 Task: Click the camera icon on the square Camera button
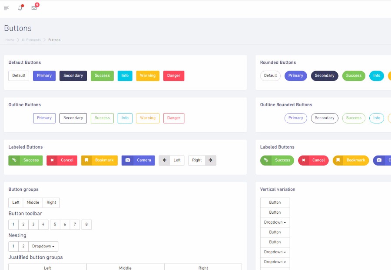[128, 160]
